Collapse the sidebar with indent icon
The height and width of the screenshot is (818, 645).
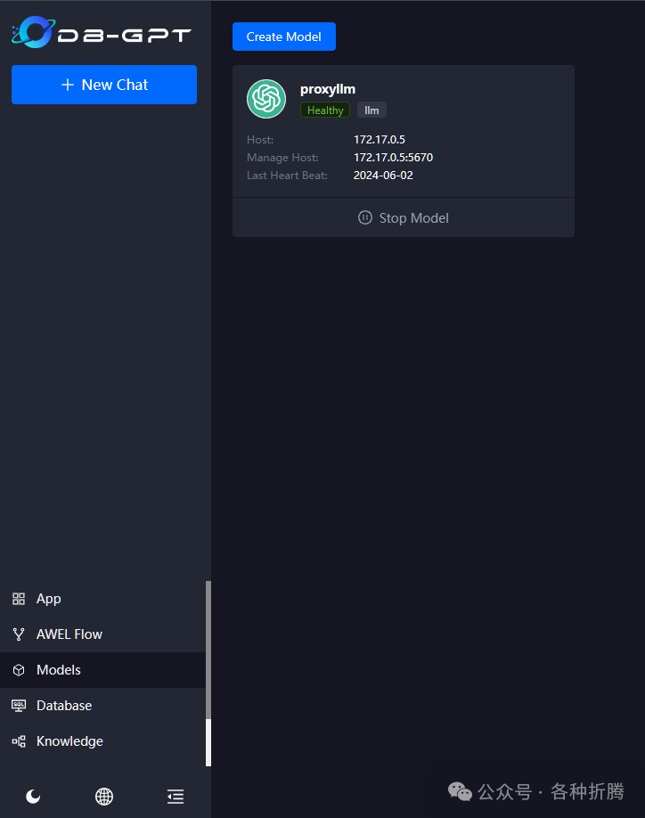click(x=176, y=796)
